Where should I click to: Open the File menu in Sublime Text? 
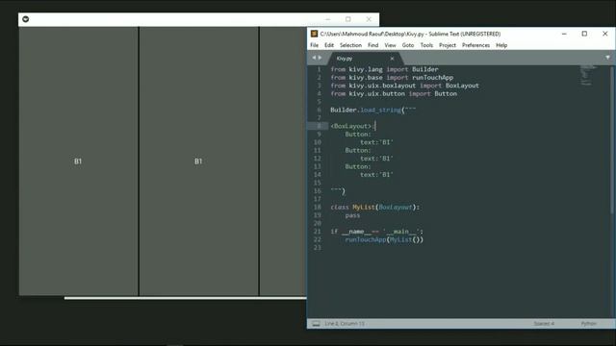coord(315,45)
